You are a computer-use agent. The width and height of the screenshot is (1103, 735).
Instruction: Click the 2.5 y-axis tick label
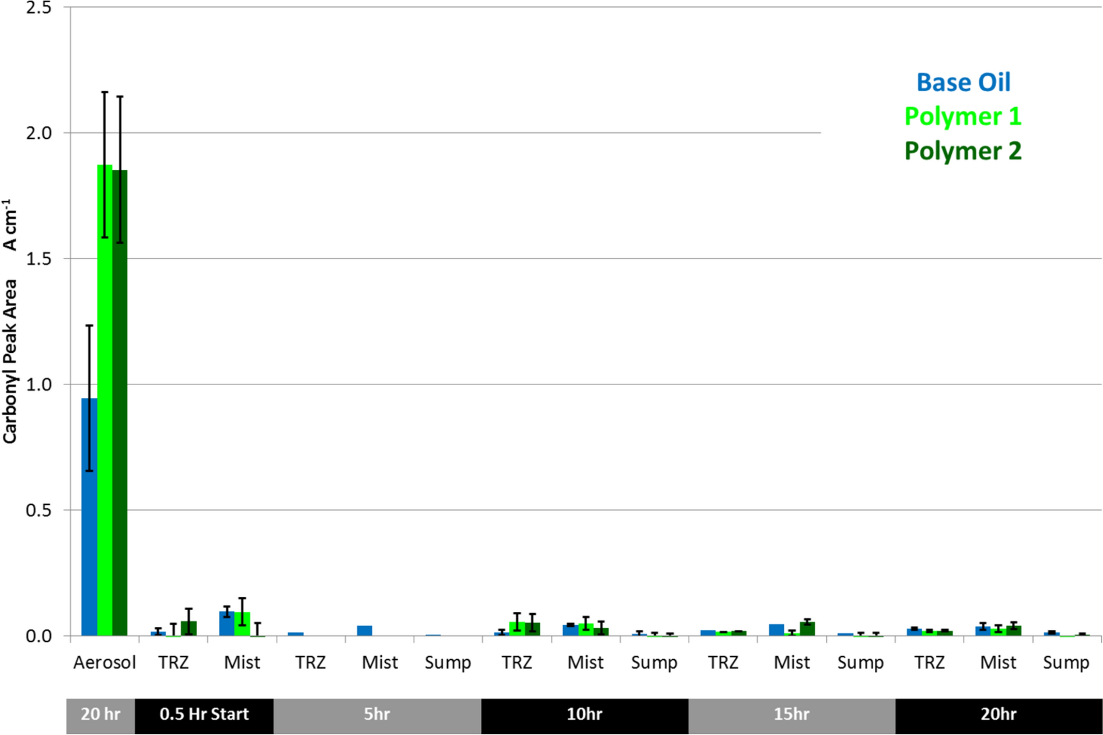click(x=39, y=8)
